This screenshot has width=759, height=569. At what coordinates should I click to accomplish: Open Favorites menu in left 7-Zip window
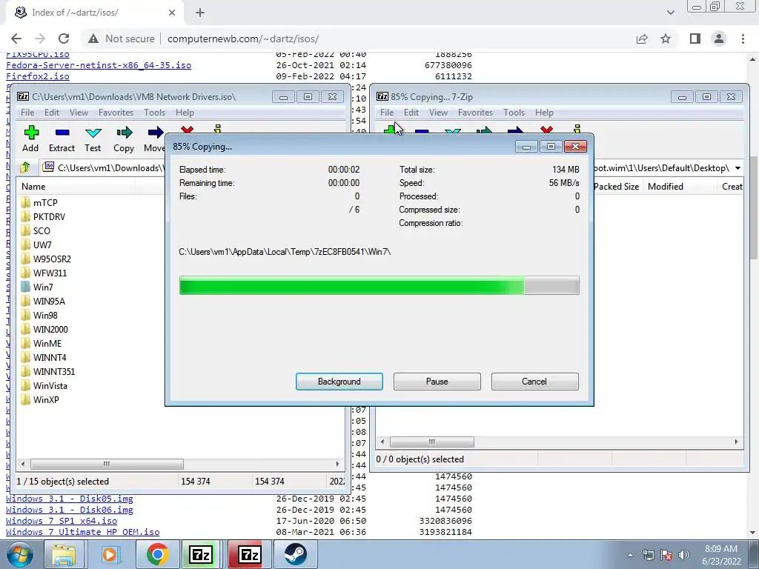(x=116, y=113)
